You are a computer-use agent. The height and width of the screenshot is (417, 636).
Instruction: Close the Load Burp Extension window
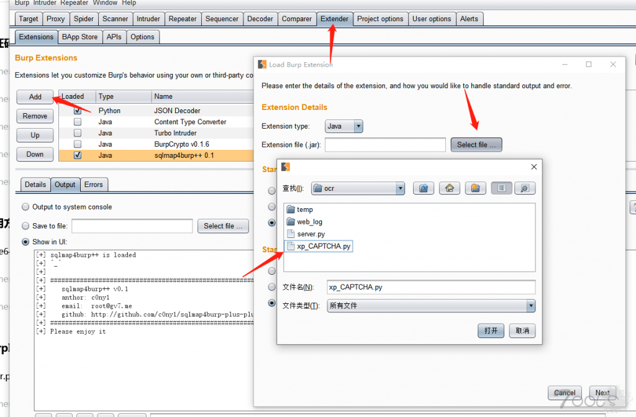(613, 64)
